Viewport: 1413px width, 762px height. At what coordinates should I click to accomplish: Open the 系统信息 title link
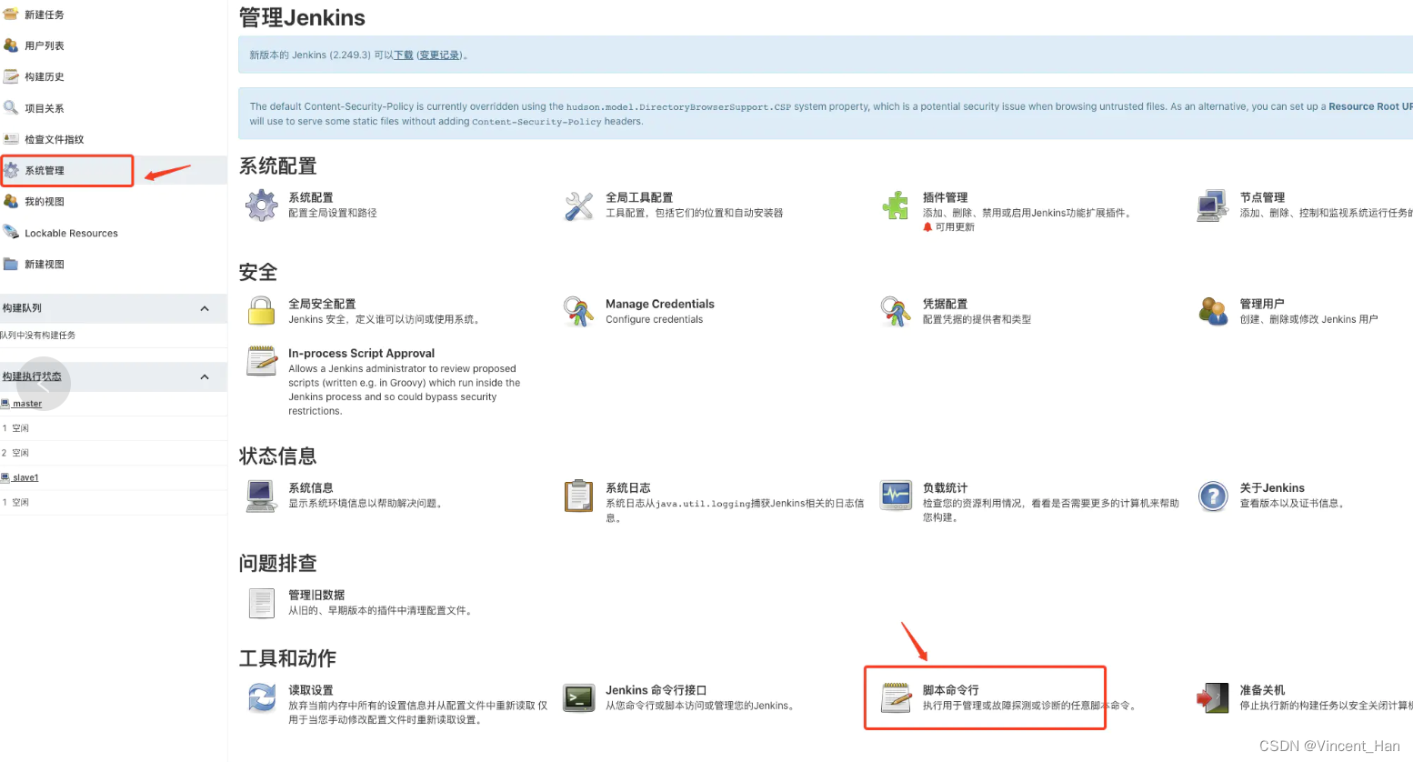[311, 488]
